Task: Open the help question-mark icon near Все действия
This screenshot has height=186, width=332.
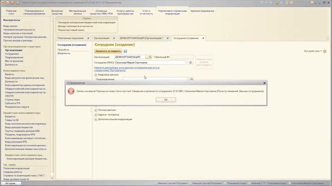Action: pyautogui.click(x=325, y=51)
